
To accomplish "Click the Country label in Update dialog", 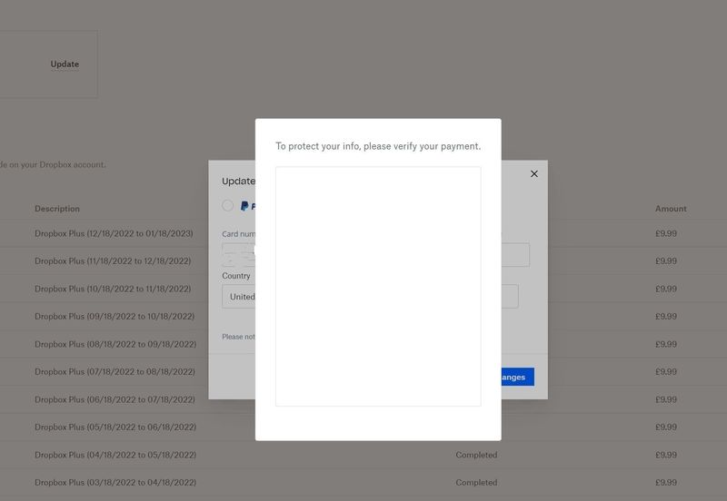I will [x=236, y=276].
